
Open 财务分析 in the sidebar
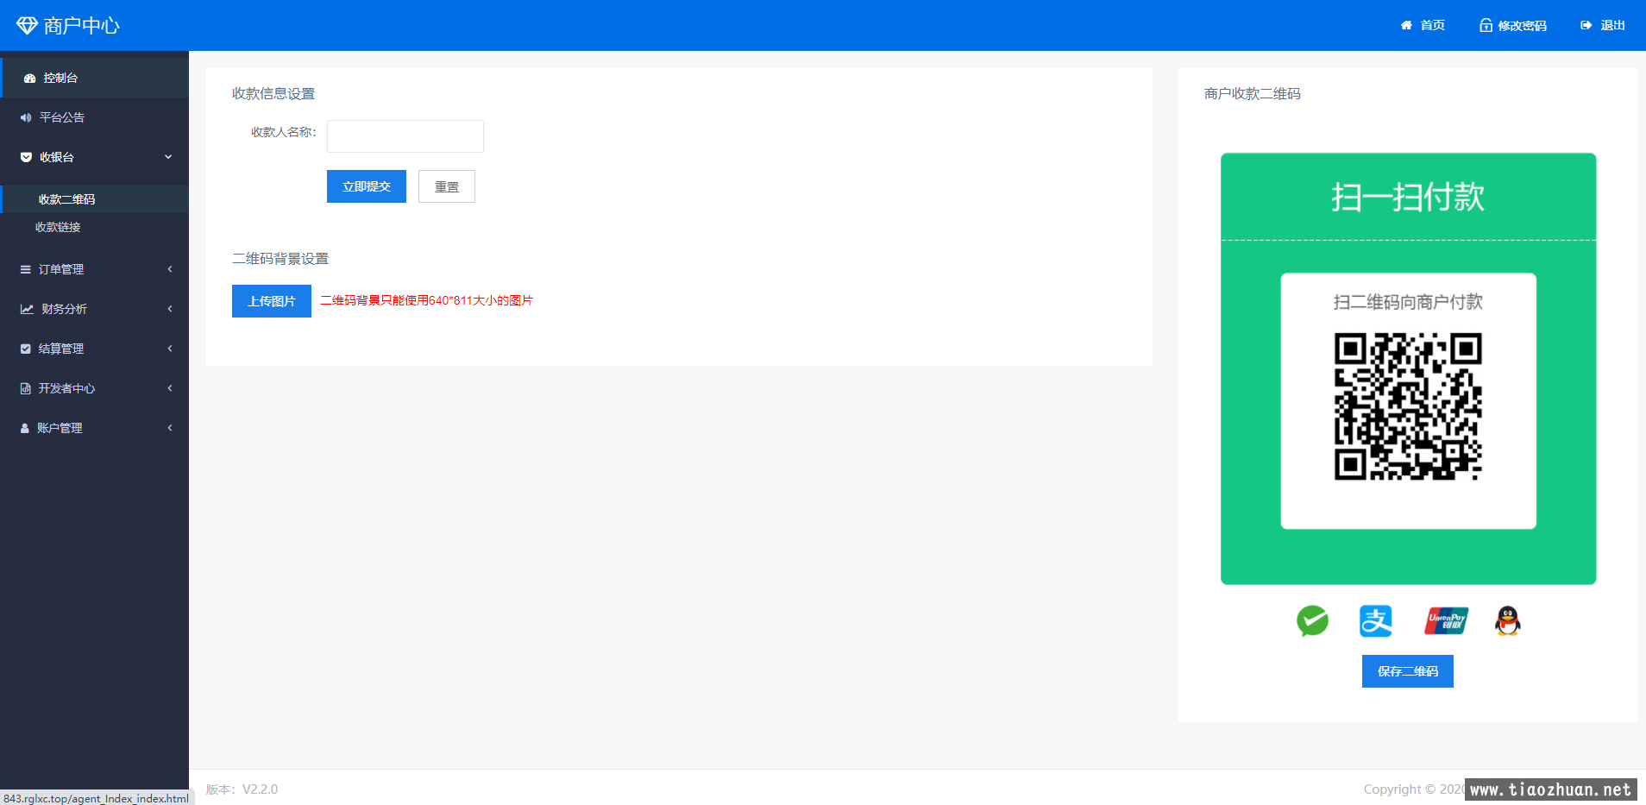[x=95, y=309]
